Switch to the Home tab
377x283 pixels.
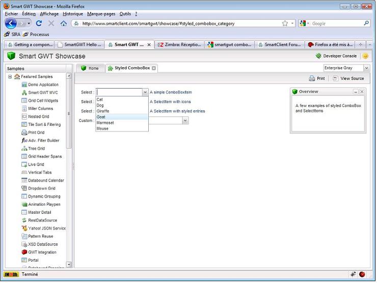(90, 68)
